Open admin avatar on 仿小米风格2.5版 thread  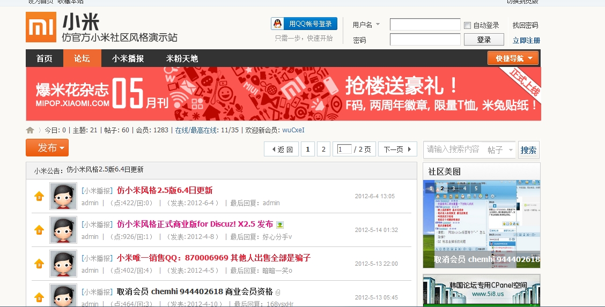[x=63, y=196]
